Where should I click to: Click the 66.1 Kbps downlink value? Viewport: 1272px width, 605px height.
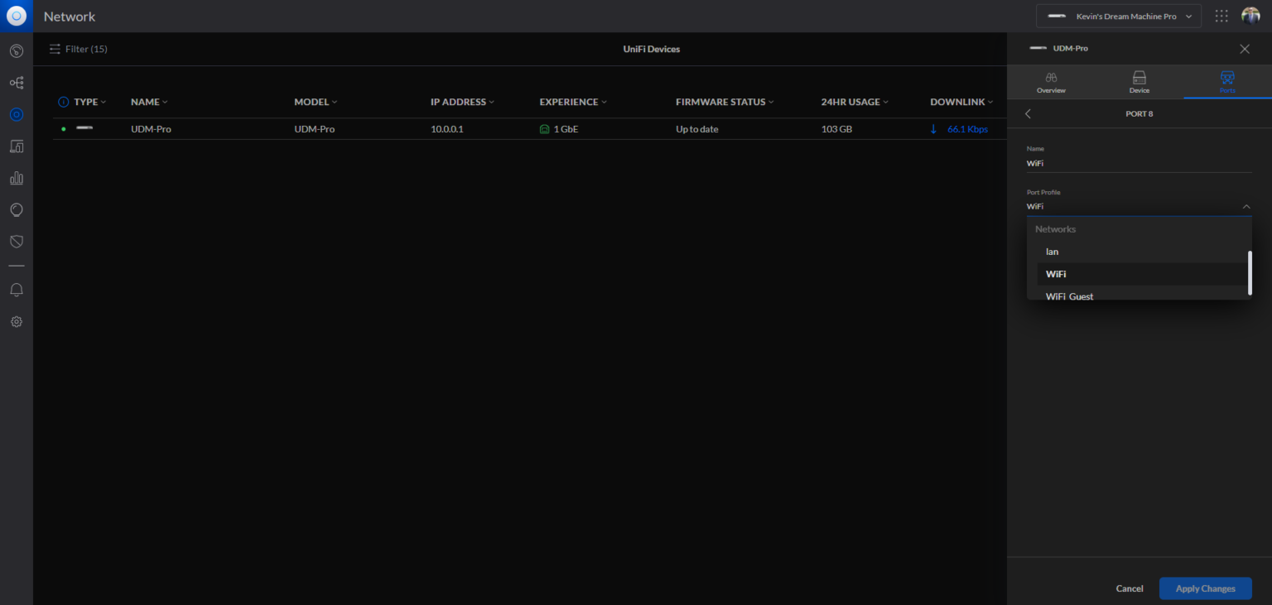pos(967,129)
